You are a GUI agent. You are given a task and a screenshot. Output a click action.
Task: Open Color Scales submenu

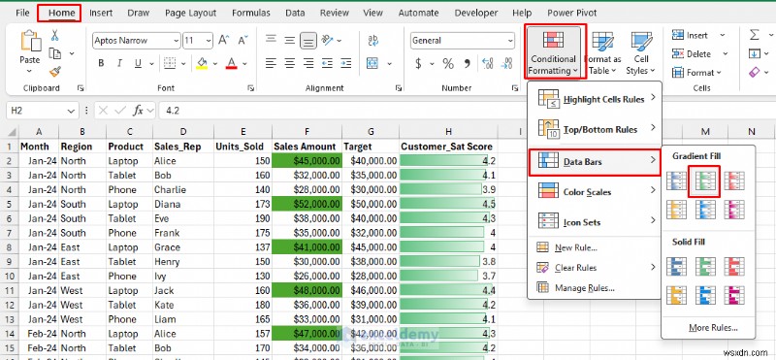596,192
